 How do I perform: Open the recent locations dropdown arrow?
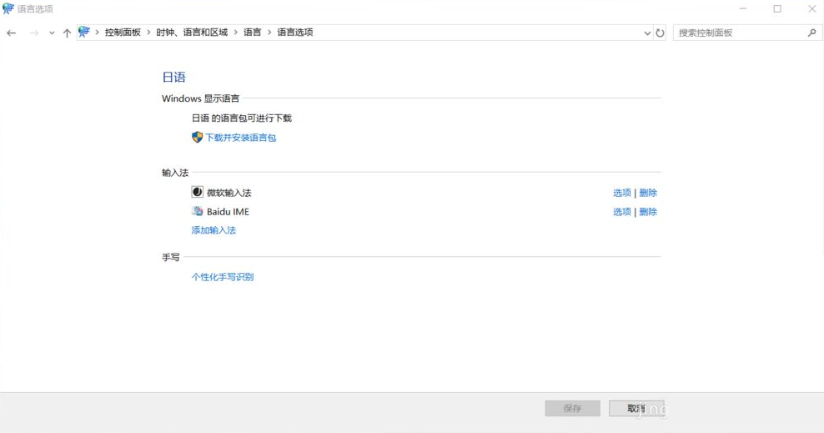(52, 33)
